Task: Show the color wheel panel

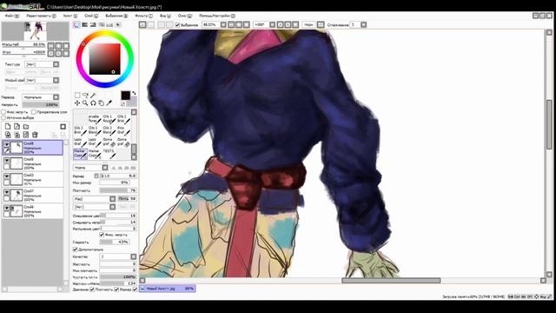Action: click(x=76, y=25)
